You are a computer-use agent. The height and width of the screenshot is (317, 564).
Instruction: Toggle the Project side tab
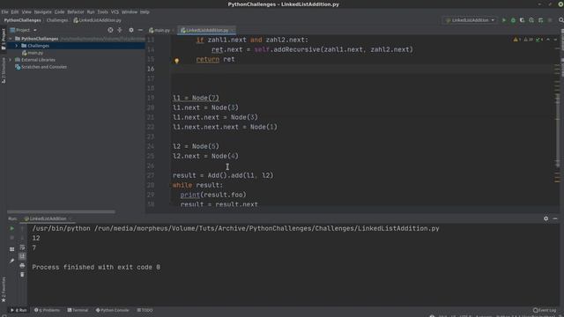point(4,39)
